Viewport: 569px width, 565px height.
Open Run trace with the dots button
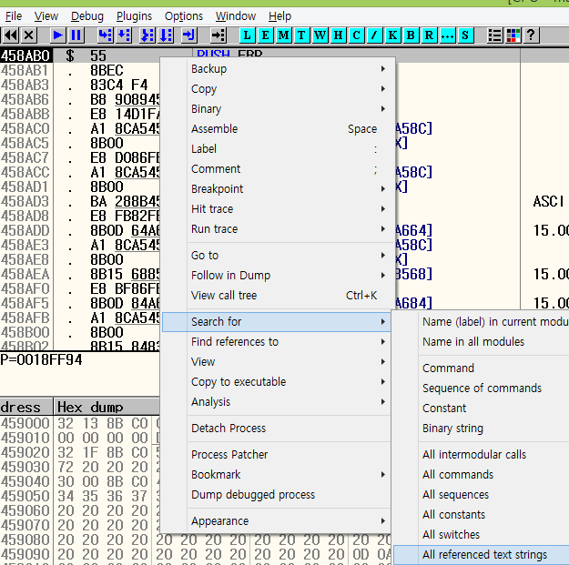[x=447, y=35]
